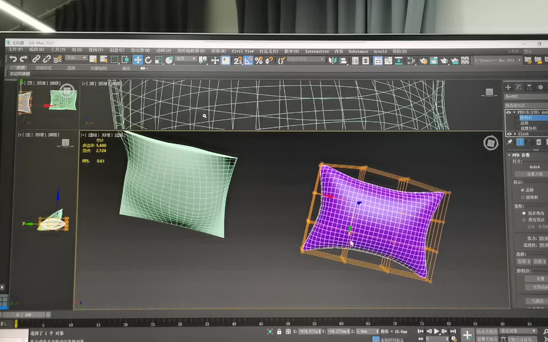The width and height of the screenshot is (548, 342).
Task: Open the 编辑(E) menu
Action: (36, 49)
